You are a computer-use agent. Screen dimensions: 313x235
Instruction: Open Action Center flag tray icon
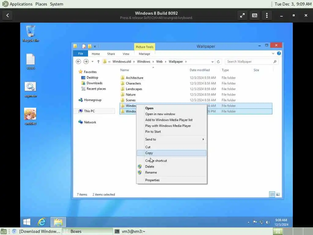pyautogui.click(x=255, y=222)
